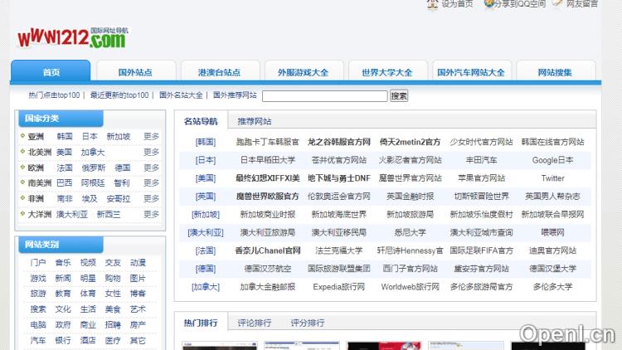This screenshot has height=350, width=622.
Task: Open the 购物 site category
Action: tap(113, 278)
